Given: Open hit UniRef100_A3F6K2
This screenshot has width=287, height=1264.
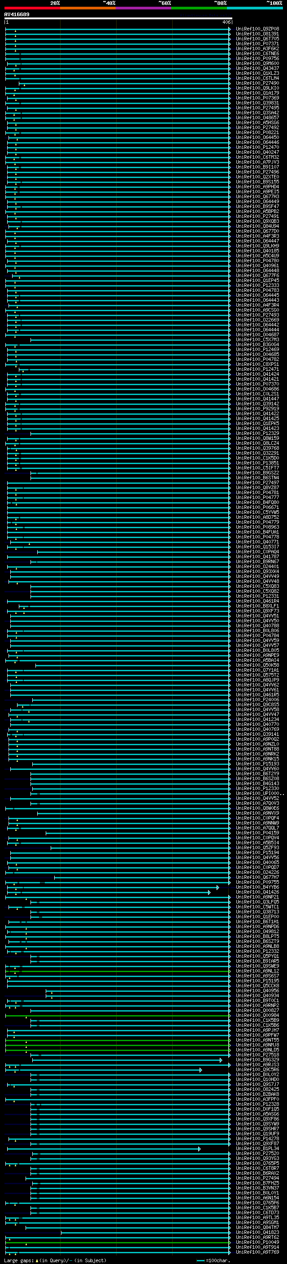Looking at the screenshot, I should pos(257,48).
